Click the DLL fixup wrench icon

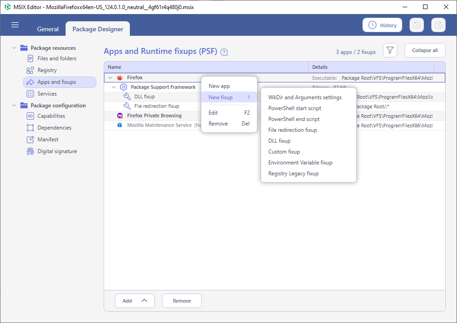(x=127, y=96)
